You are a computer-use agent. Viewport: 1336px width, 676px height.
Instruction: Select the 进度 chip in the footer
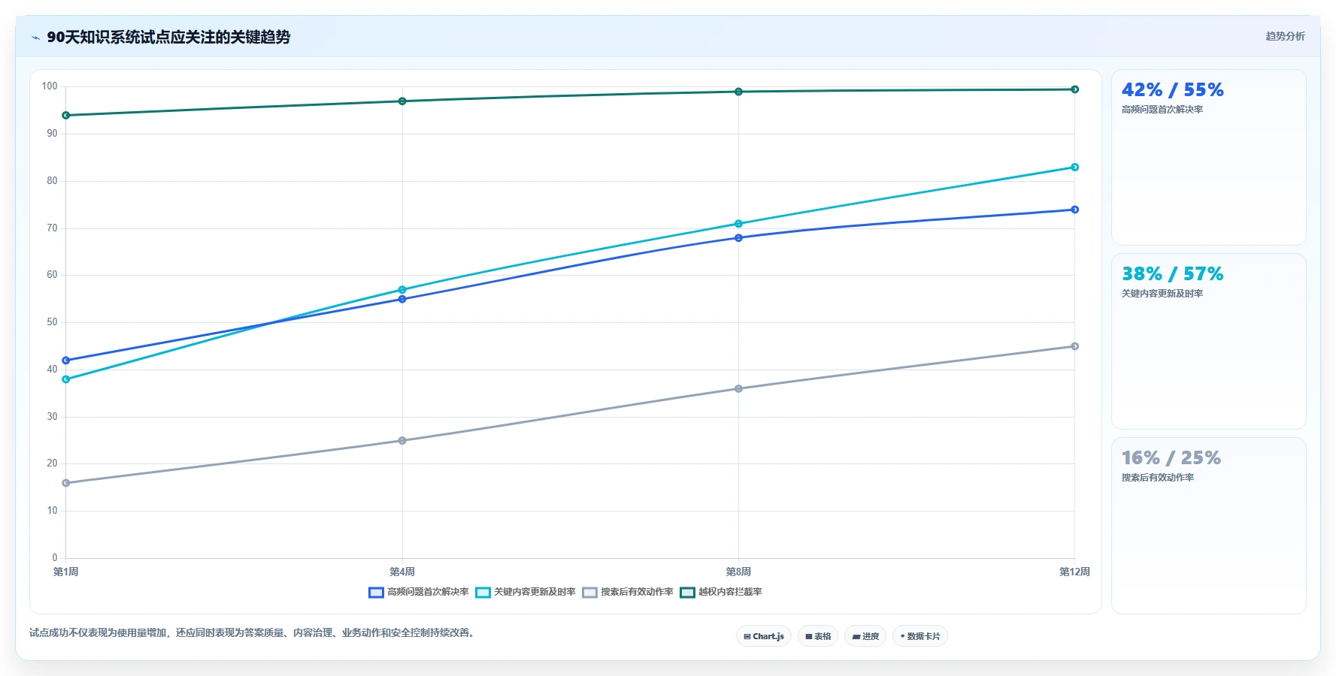coord(865,636)
